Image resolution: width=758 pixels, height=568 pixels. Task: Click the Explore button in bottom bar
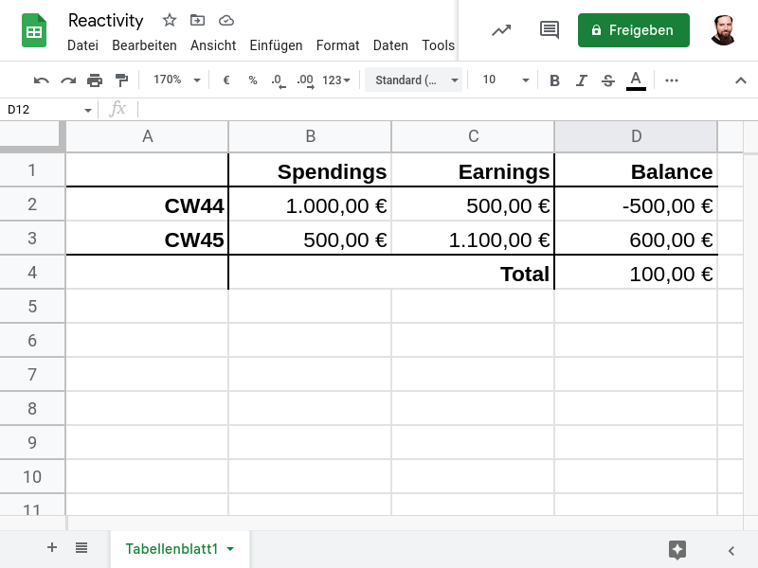pyautogui.click(x=677, y=549)
